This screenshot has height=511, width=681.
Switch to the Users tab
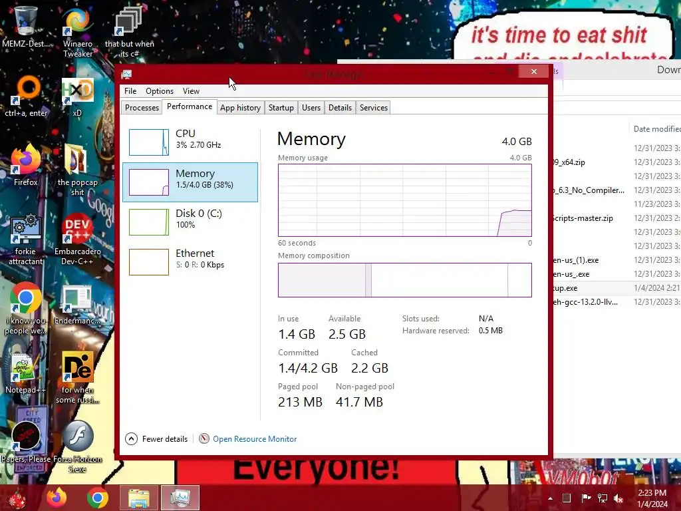pyautogui.click(x=311, y=108)
